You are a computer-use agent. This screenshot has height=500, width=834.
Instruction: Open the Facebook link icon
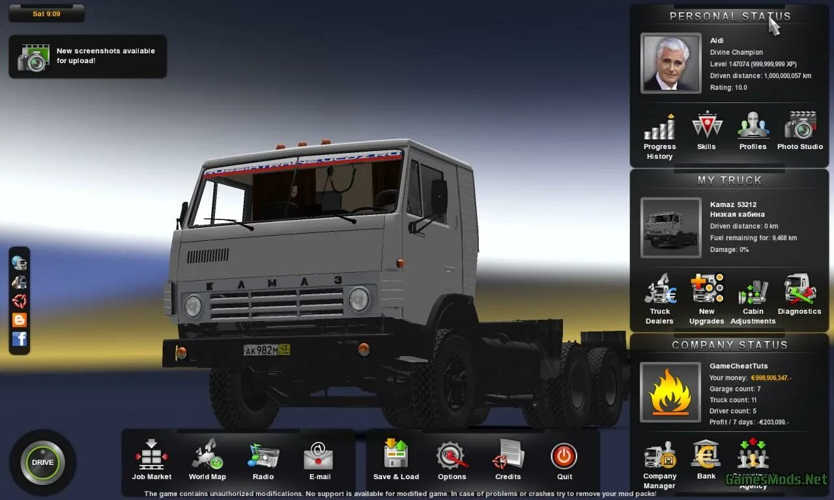tap(20, 339)
